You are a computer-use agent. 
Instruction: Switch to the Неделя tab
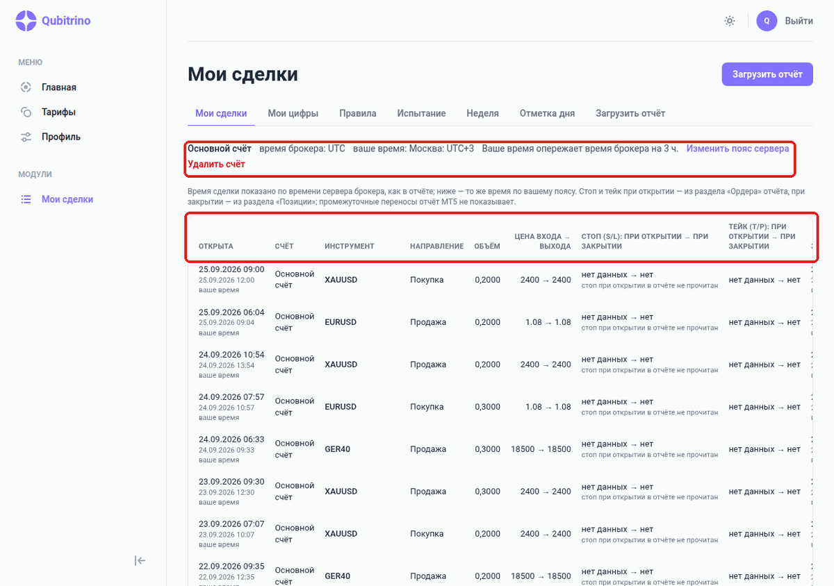click(x=483, y=113)
